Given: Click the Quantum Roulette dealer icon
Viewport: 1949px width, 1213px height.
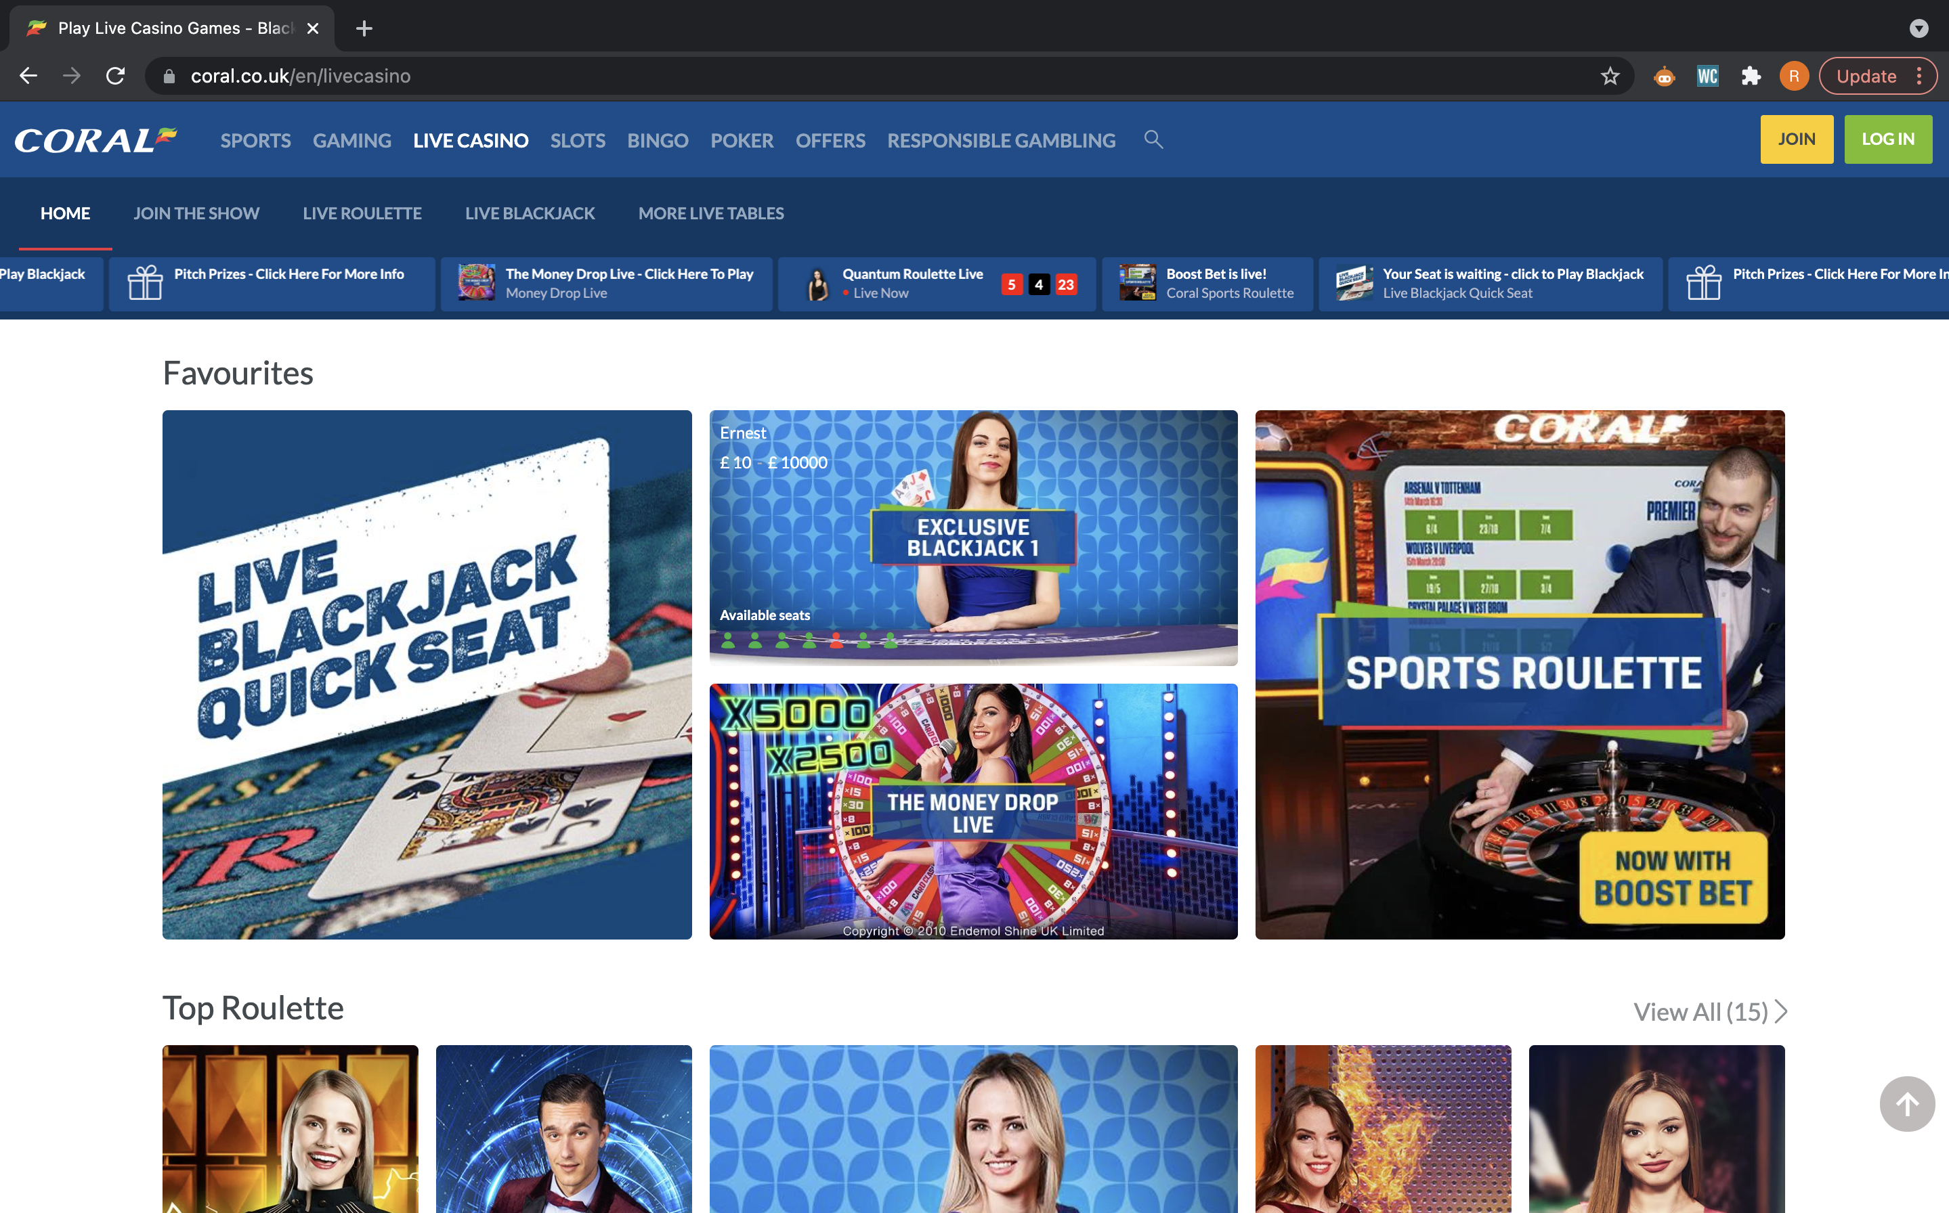Looking at the screenshot, I should tap(817, 285).
